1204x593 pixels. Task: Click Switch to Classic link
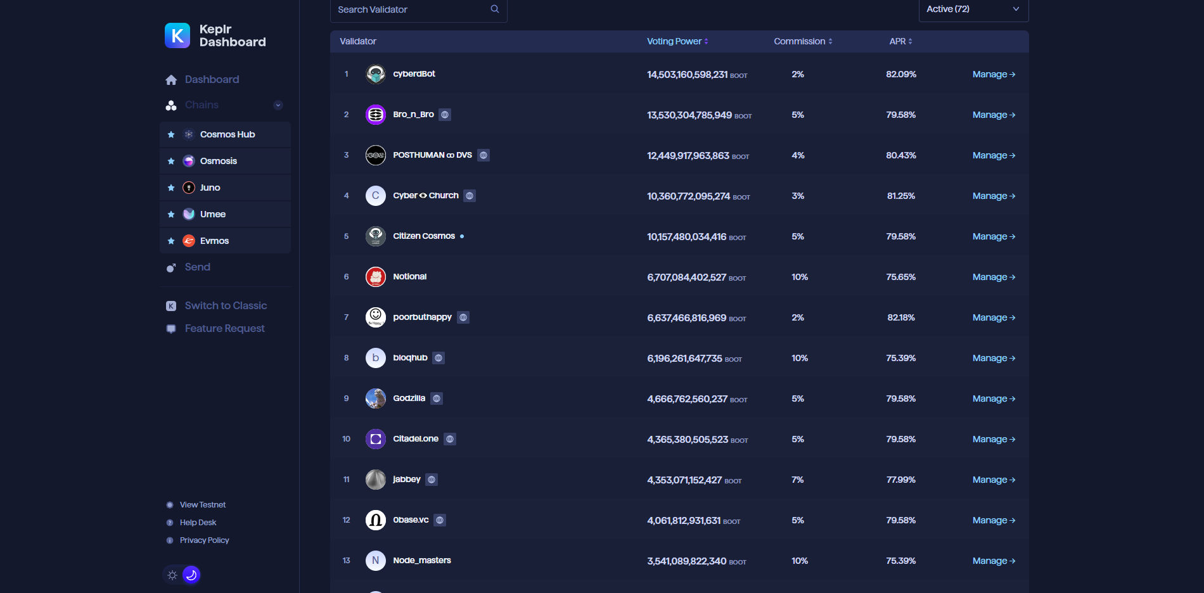[x=226, y=306]
